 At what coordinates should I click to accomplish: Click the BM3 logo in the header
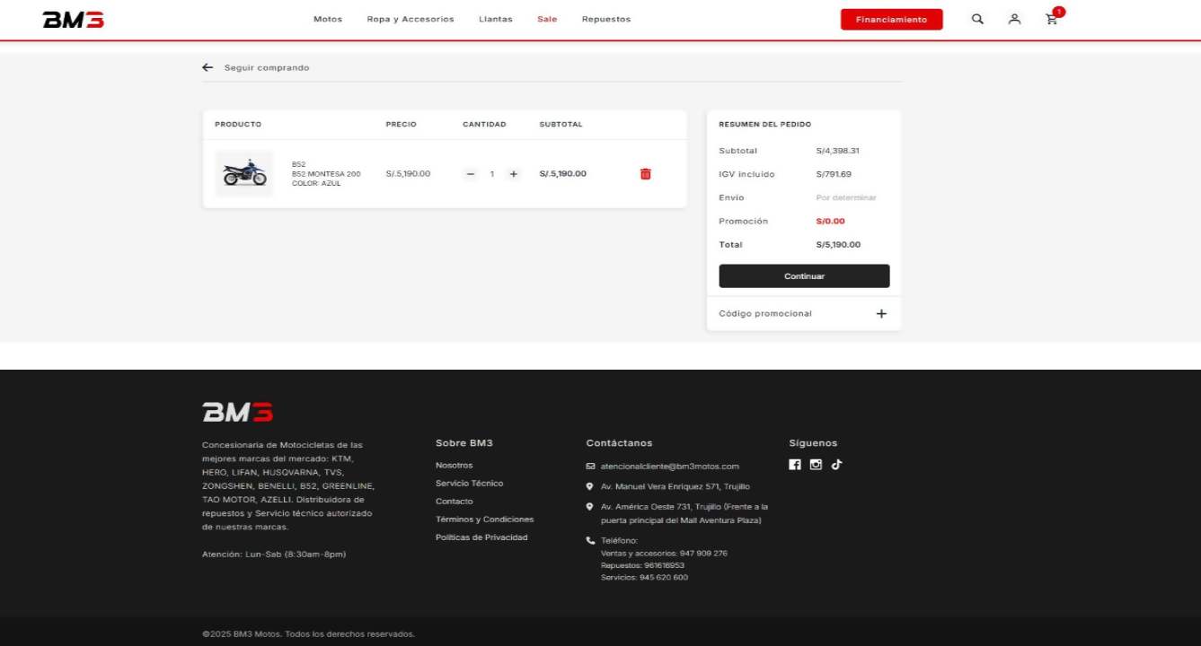click(74, 19)
